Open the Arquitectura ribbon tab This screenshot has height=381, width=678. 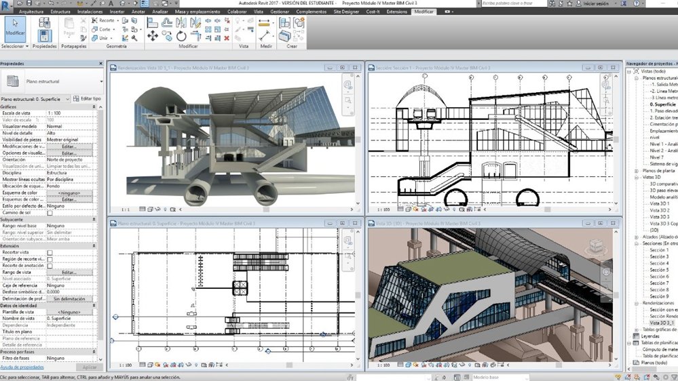(x=31, y=12)
